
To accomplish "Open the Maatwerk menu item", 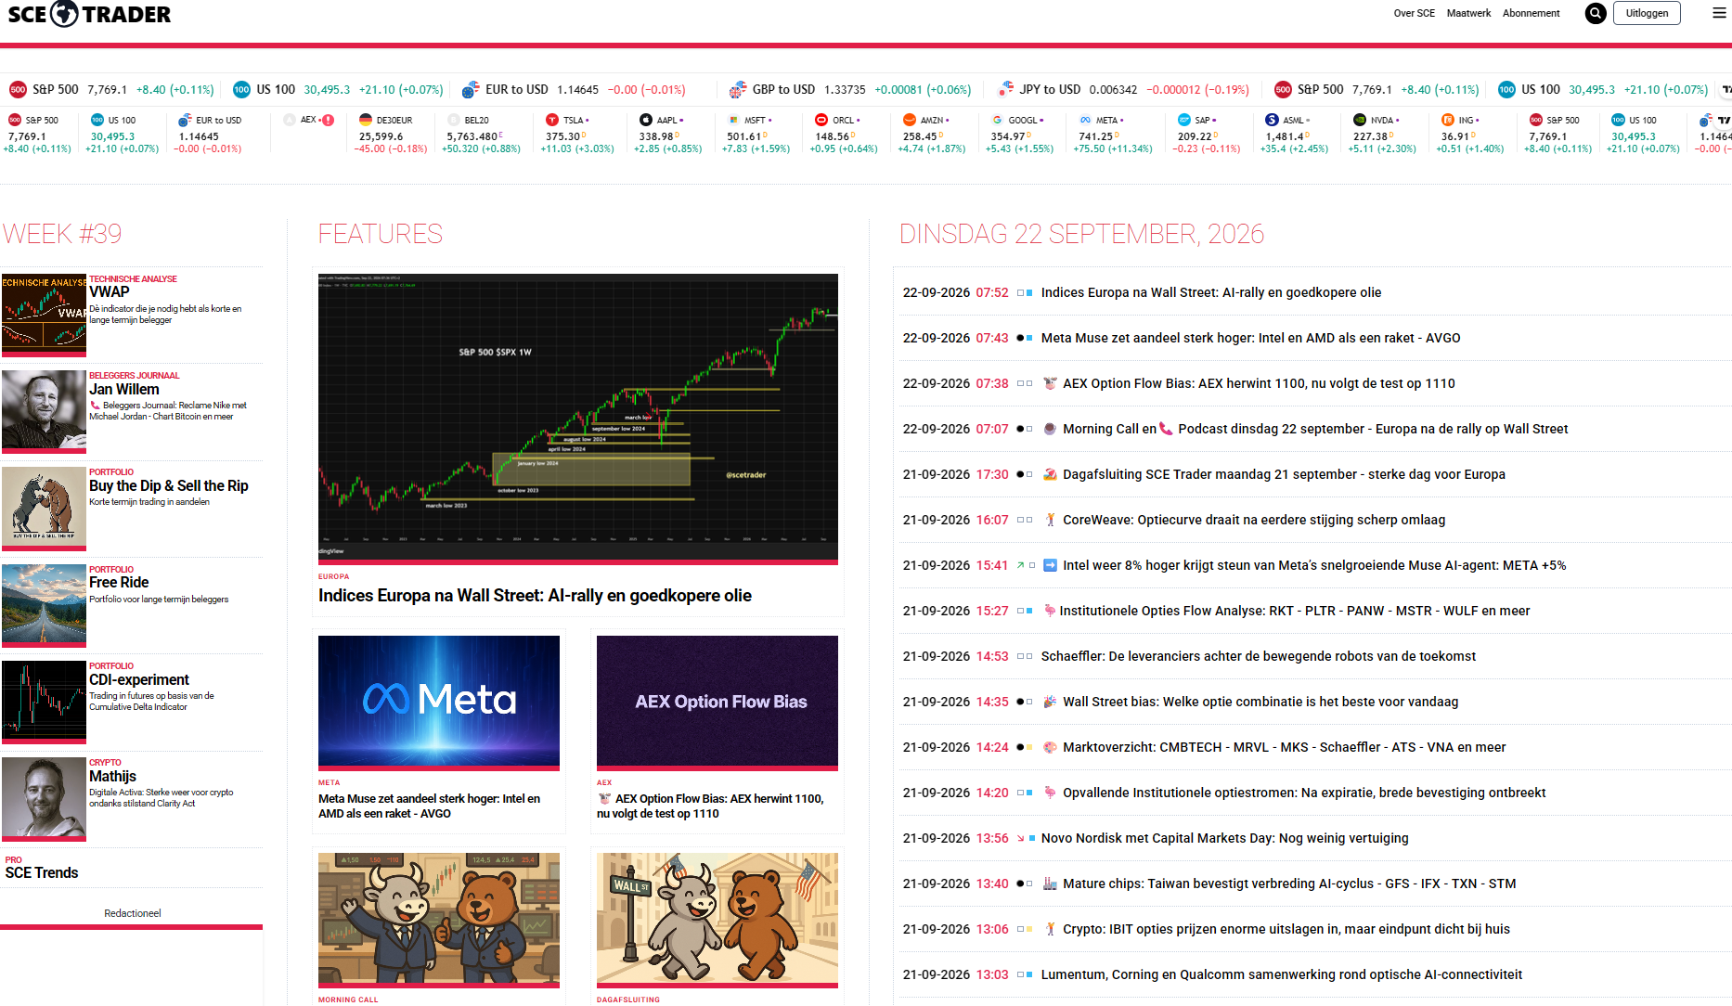I will (x=1468, y=13).
